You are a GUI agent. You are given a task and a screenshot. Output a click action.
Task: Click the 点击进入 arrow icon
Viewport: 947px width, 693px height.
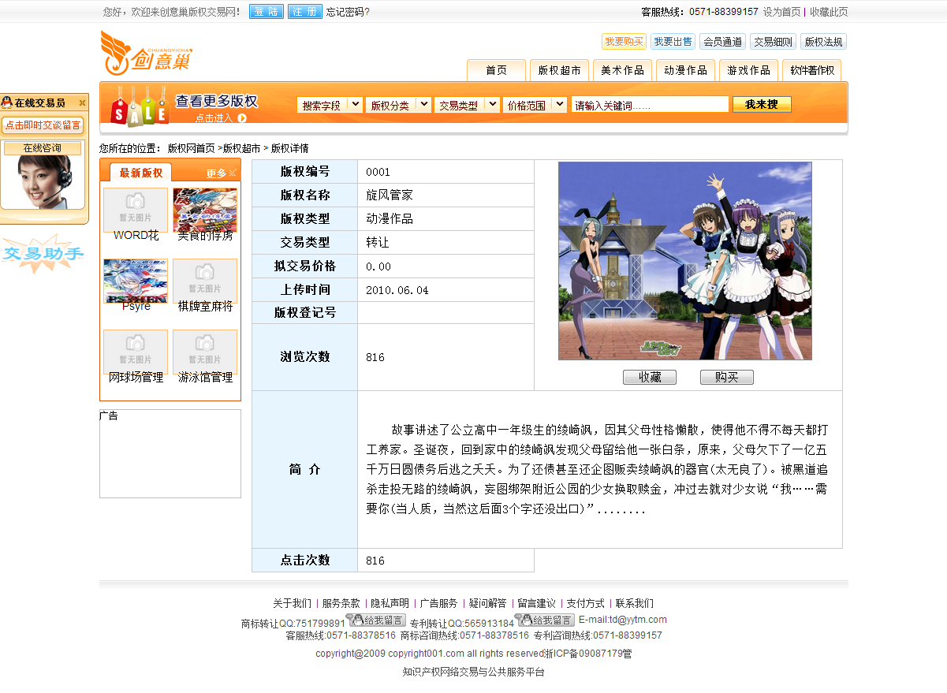coord(242,118)
